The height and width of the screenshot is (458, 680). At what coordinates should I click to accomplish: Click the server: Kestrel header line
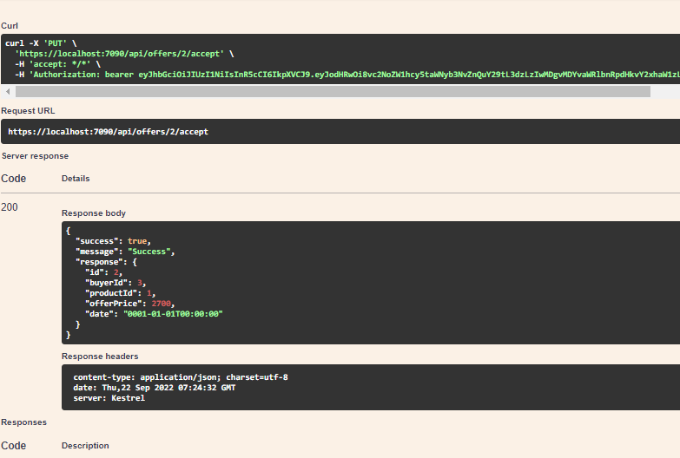[109, 398]
